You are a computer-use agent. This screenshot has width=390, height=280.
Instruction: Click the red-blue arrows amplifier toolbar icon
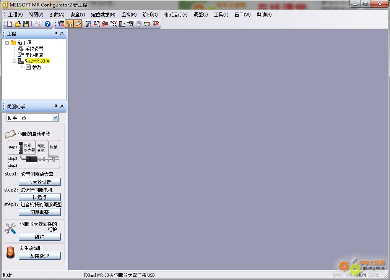click(x=97, y=24)
